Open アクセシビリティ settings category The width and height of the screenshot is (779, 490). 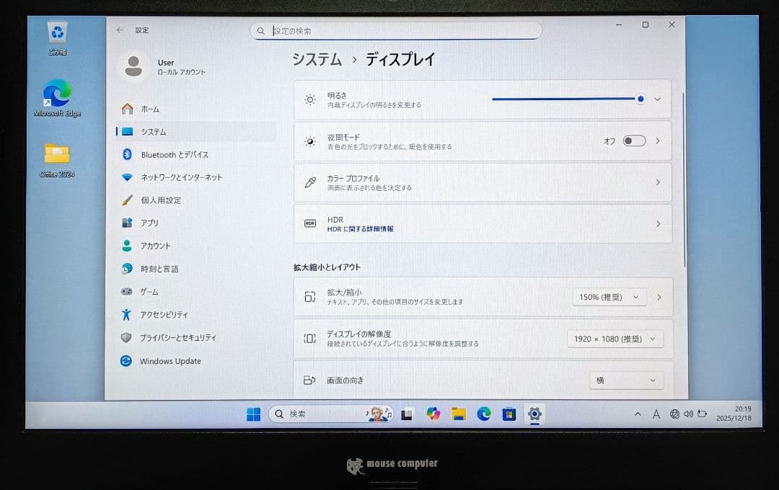pyautogui.click(x=195, y=314)
